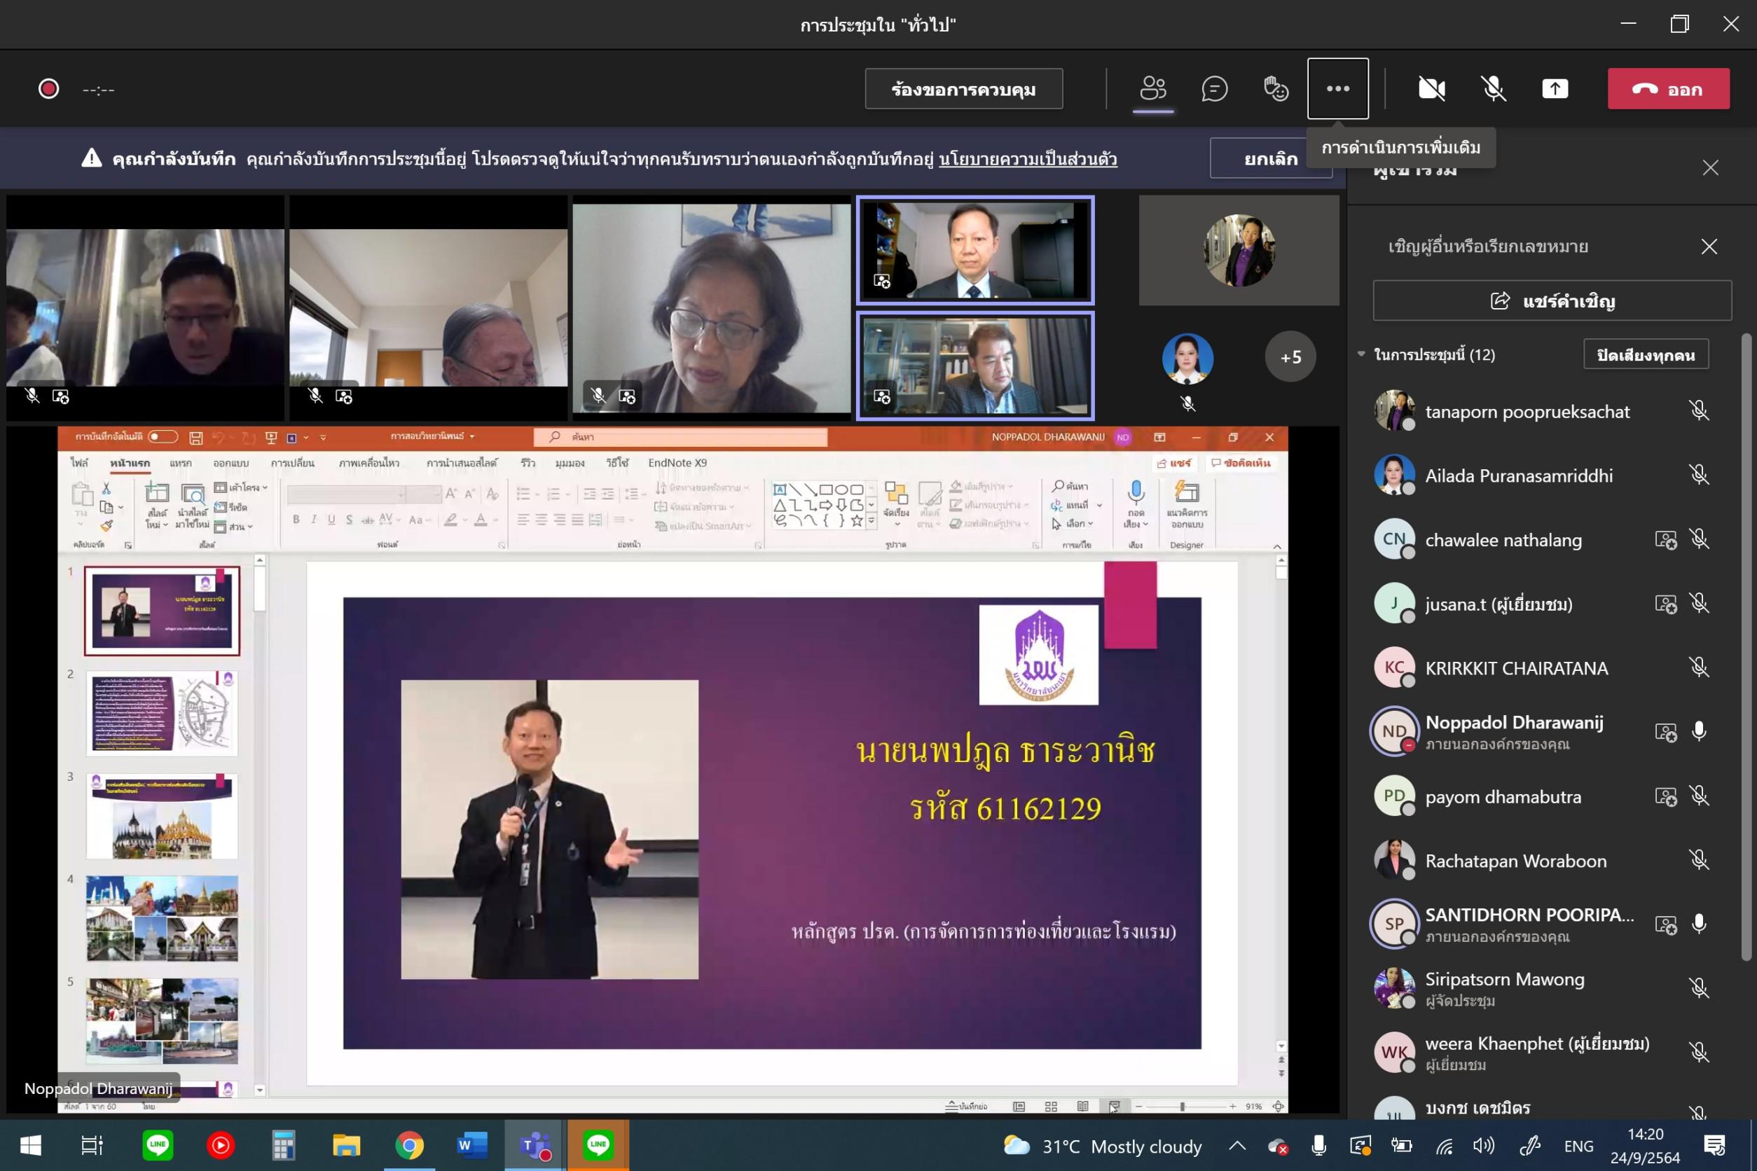Click Ailada Puranasamriddhi muted mic icon

tap(1699, 475)
